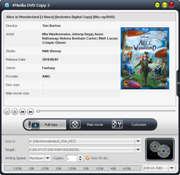Click studio value Walt Disney
180x175 pixels.
point(51,51)
